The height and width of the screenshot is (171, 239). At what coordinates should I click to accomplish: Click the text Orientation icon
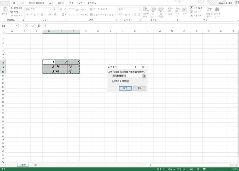[83, 9]
